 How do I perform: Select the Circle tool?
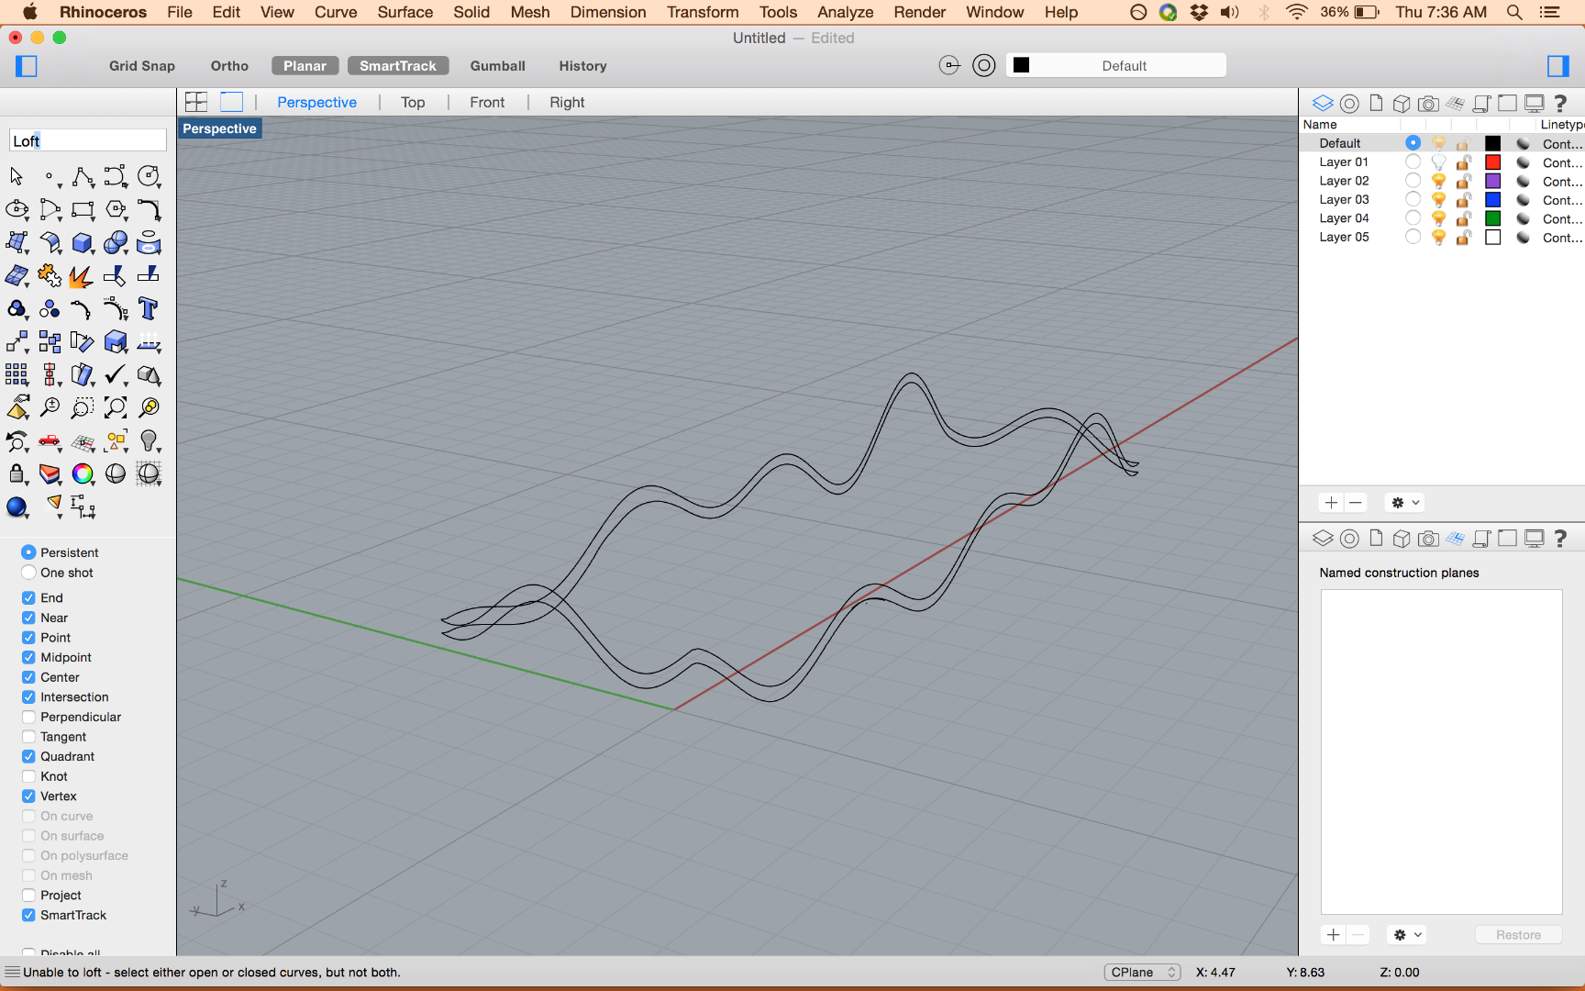[x=149, y=176]
